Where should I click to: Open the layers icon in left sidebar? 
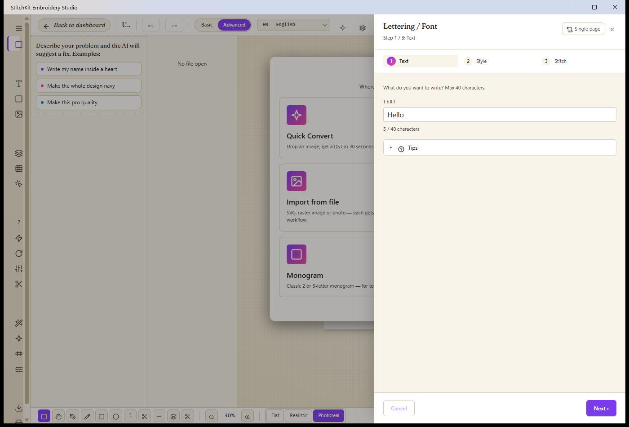point(19,153)
